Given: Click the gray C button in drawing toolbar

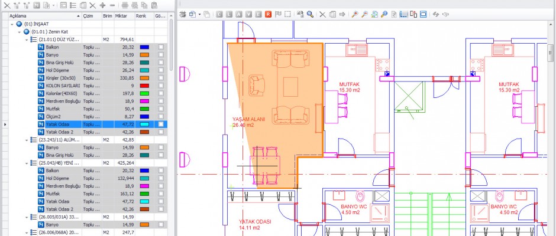Looking at the screenshot, I should tap(219, 14).
